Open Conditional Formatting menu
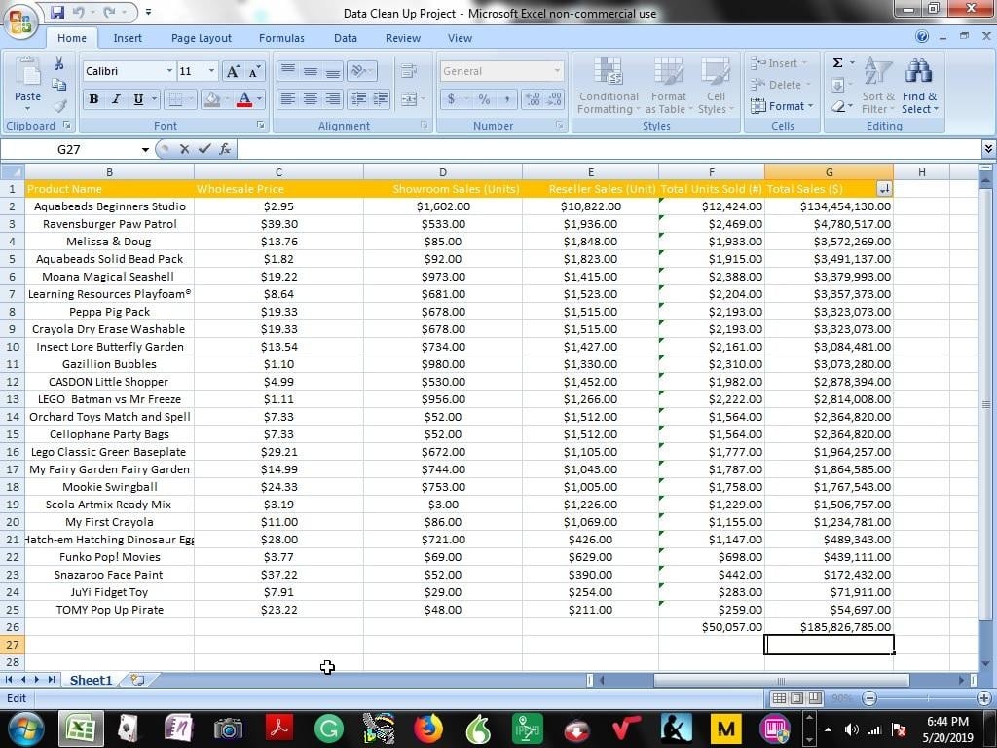Viewport: 997px width, 748px height. 609,86
